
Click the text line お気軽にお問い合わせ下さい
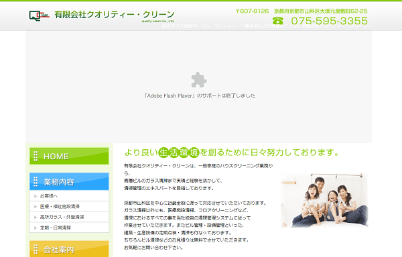(x=153, y=248)
